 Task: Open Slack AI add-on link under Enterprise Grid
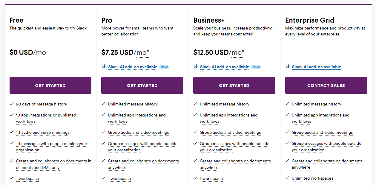coord(317,67)
